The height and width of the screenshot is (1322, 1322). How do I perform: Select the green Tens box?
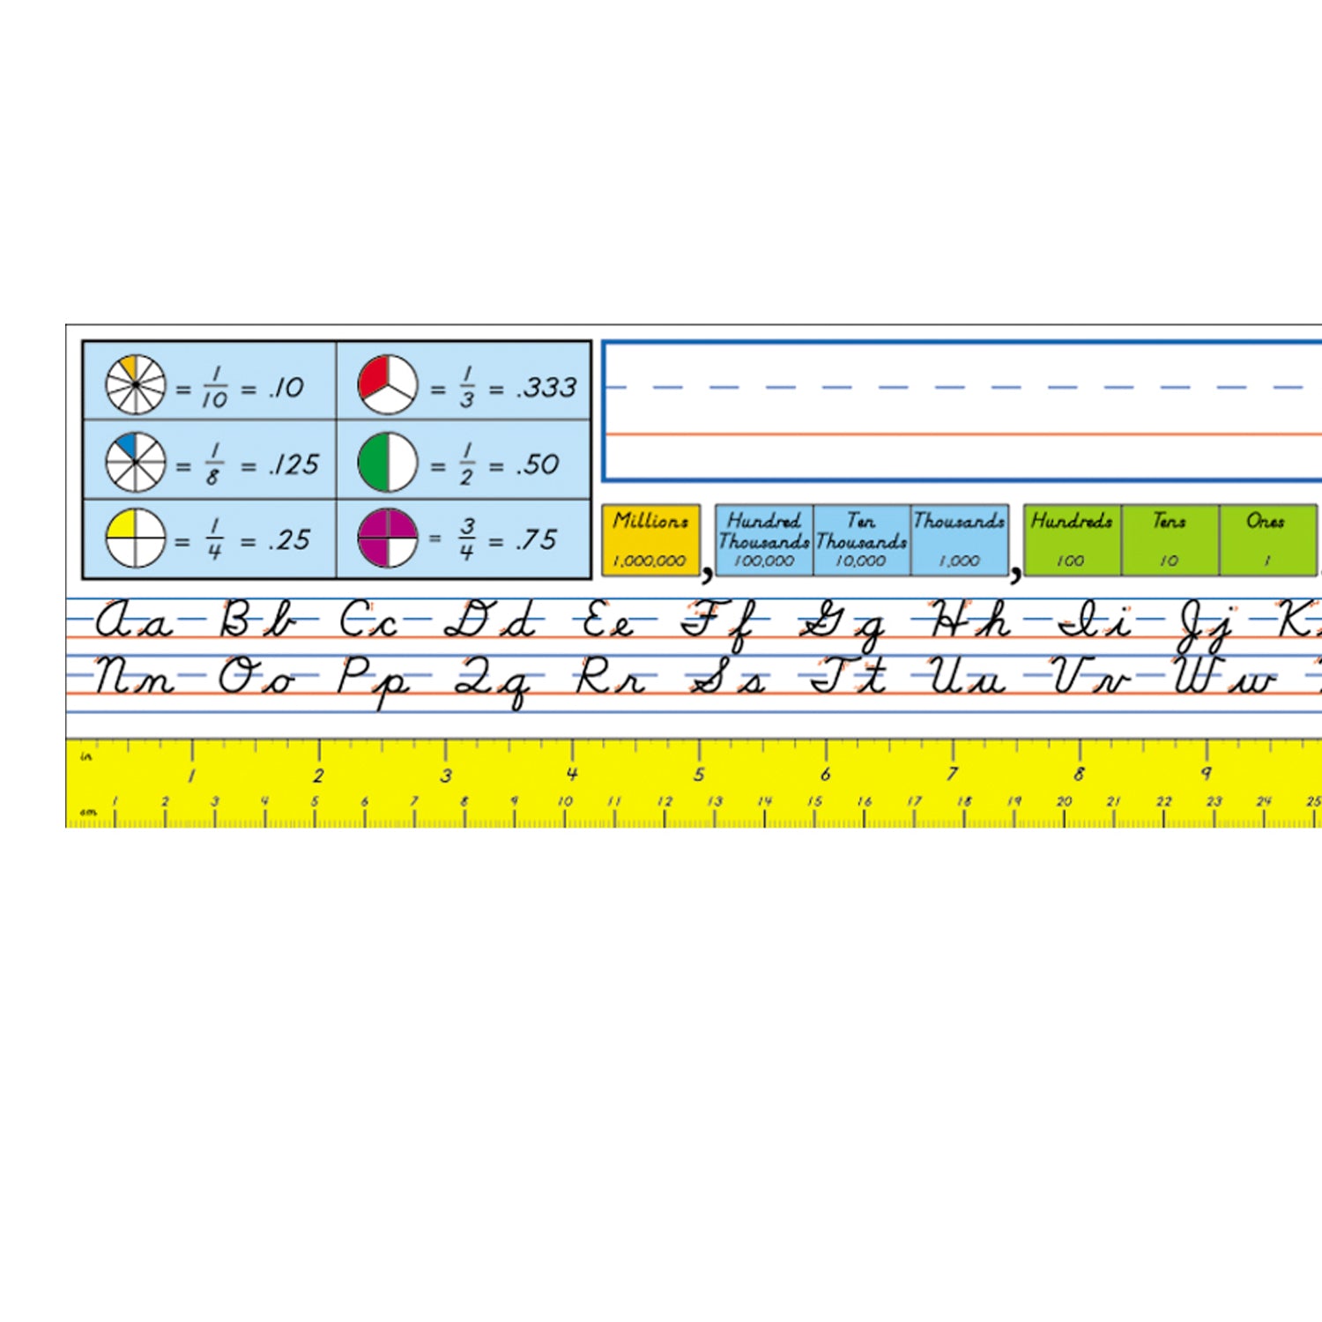tap(1170, 539)
